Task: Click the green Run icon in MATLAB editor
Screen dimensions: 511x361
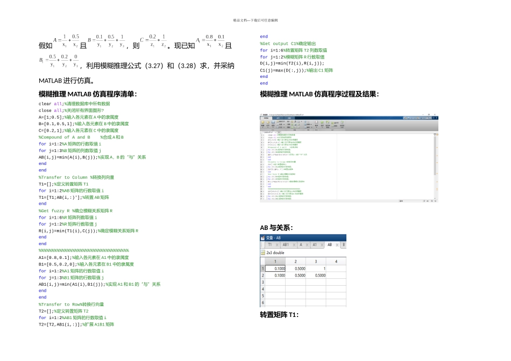Action: [x=322, y=122]
